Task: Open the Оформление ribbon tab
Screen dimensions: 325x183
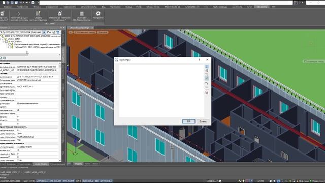Action: (52, 7)
